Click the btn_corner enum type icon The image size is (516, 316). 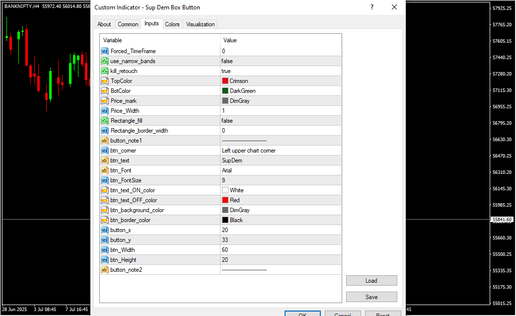pyautogui.click(x=105, y=151)
